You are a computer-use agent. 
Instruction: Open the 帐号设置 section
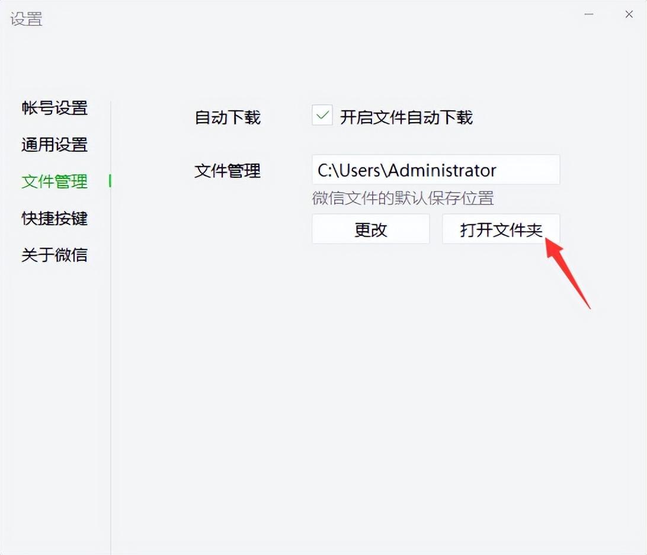55,108
